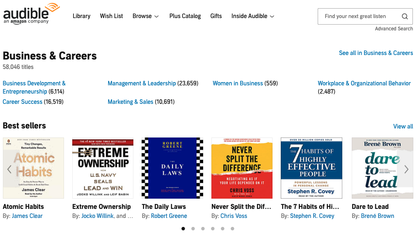Open Management & Leadership category
The height and width of the screenshot is (236, 417).
(x=142, y=83)
